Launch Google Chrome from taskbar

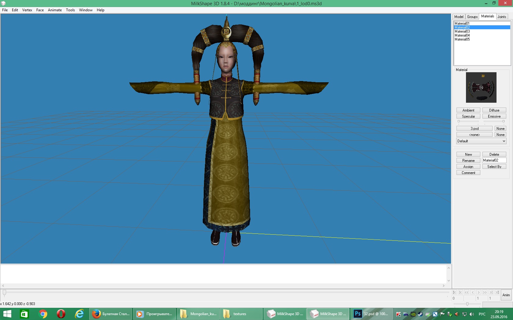[43, 314]
